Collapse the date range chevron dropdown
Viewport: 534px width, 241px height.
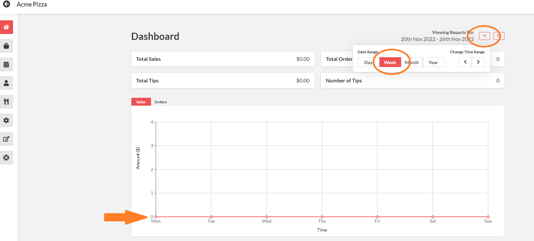tap(484, 36)
